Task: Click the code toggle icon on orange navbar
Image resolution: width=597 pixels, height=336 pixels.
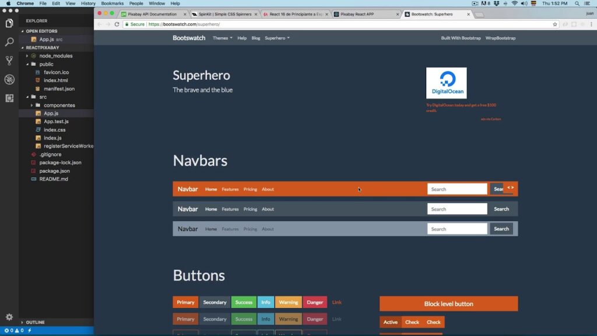Action: (x=510, y=187)
